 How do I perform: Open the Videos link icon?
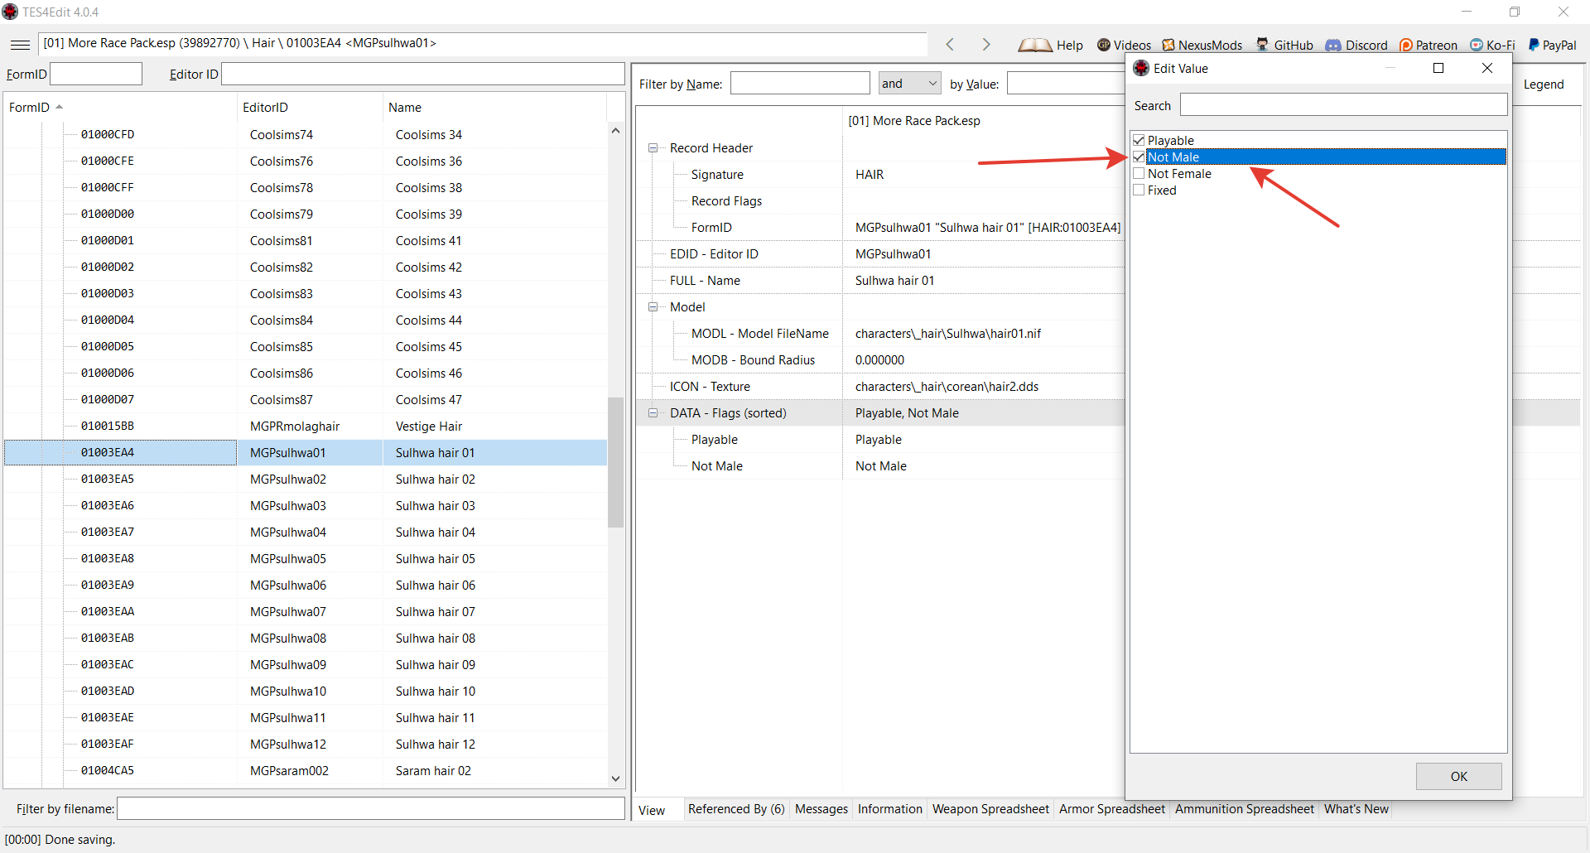point(1104,46)
